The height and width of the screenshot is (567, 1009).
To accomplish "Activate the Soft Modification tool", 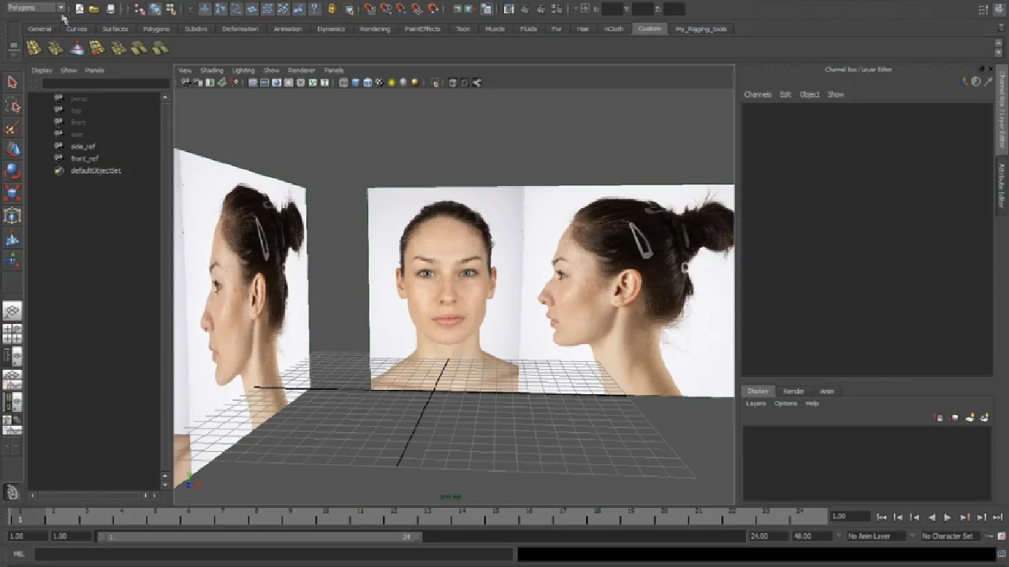I will 12,238.
